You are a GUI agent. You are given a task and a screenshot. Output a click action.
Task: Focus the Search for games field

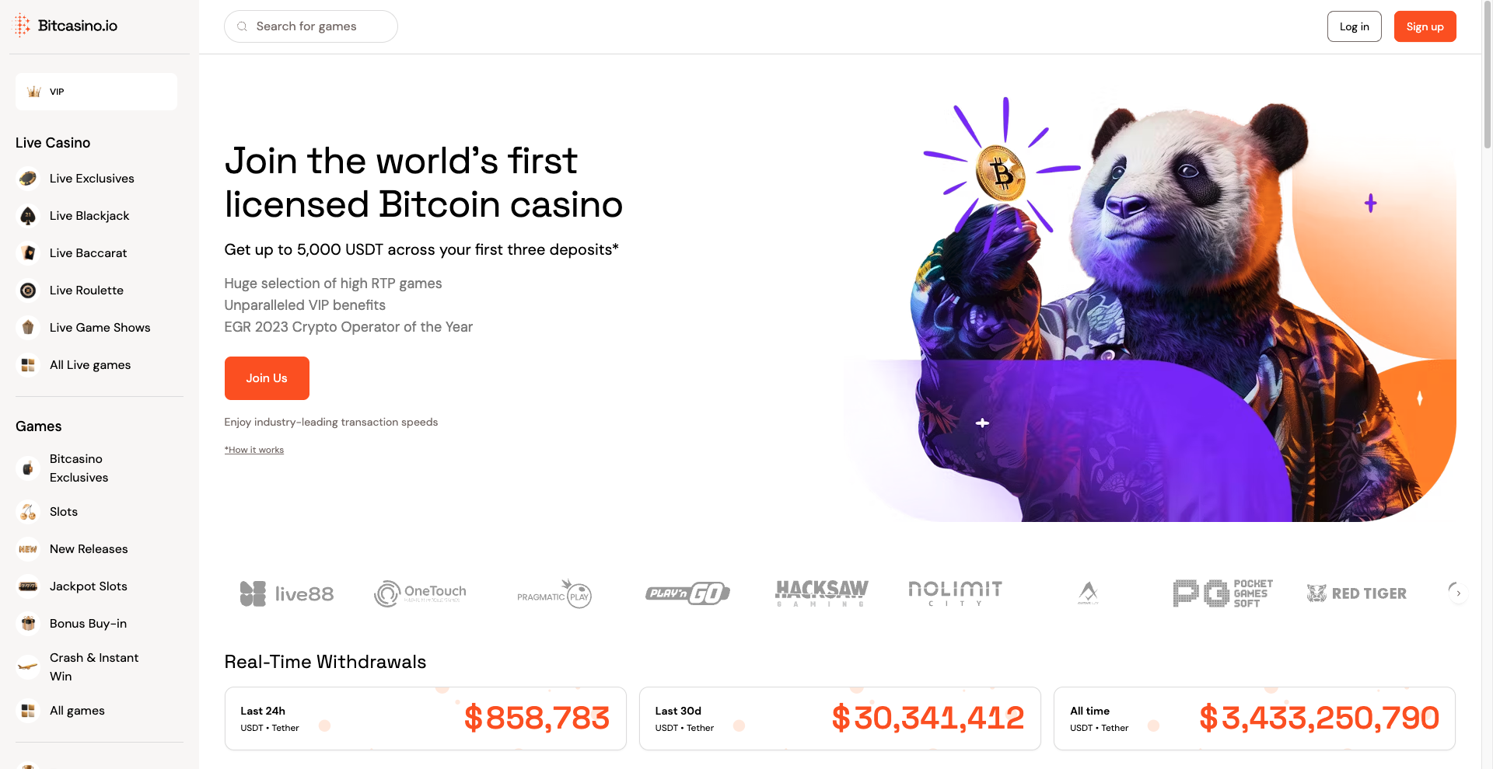tap(311, 26)
